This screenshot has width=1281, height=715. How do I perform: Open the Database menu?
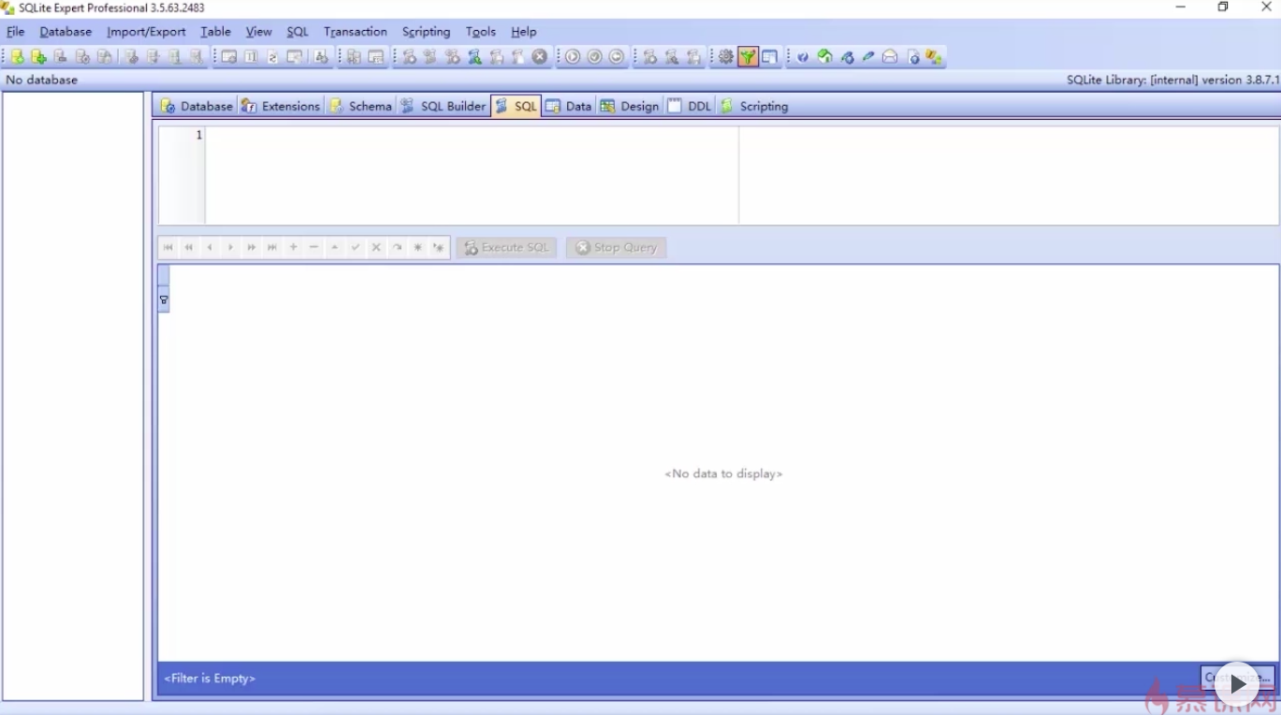[x=66, y=32]
